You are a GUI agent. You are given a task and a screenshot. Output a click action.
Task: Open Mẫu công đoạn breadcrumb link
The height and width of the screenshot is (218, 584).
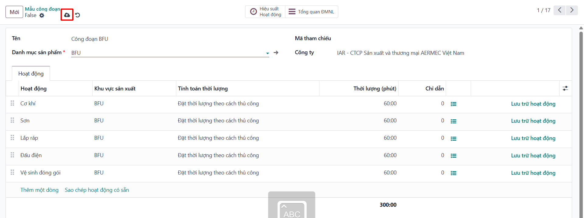(x=43, y=9)
